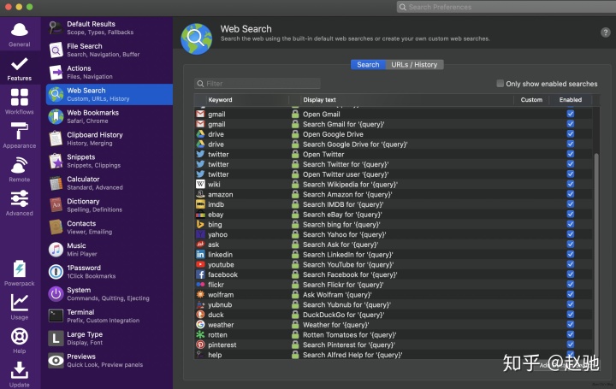Sort by Display text column header
The height and width of the screenshot is (389, 616).
[406, 100]
